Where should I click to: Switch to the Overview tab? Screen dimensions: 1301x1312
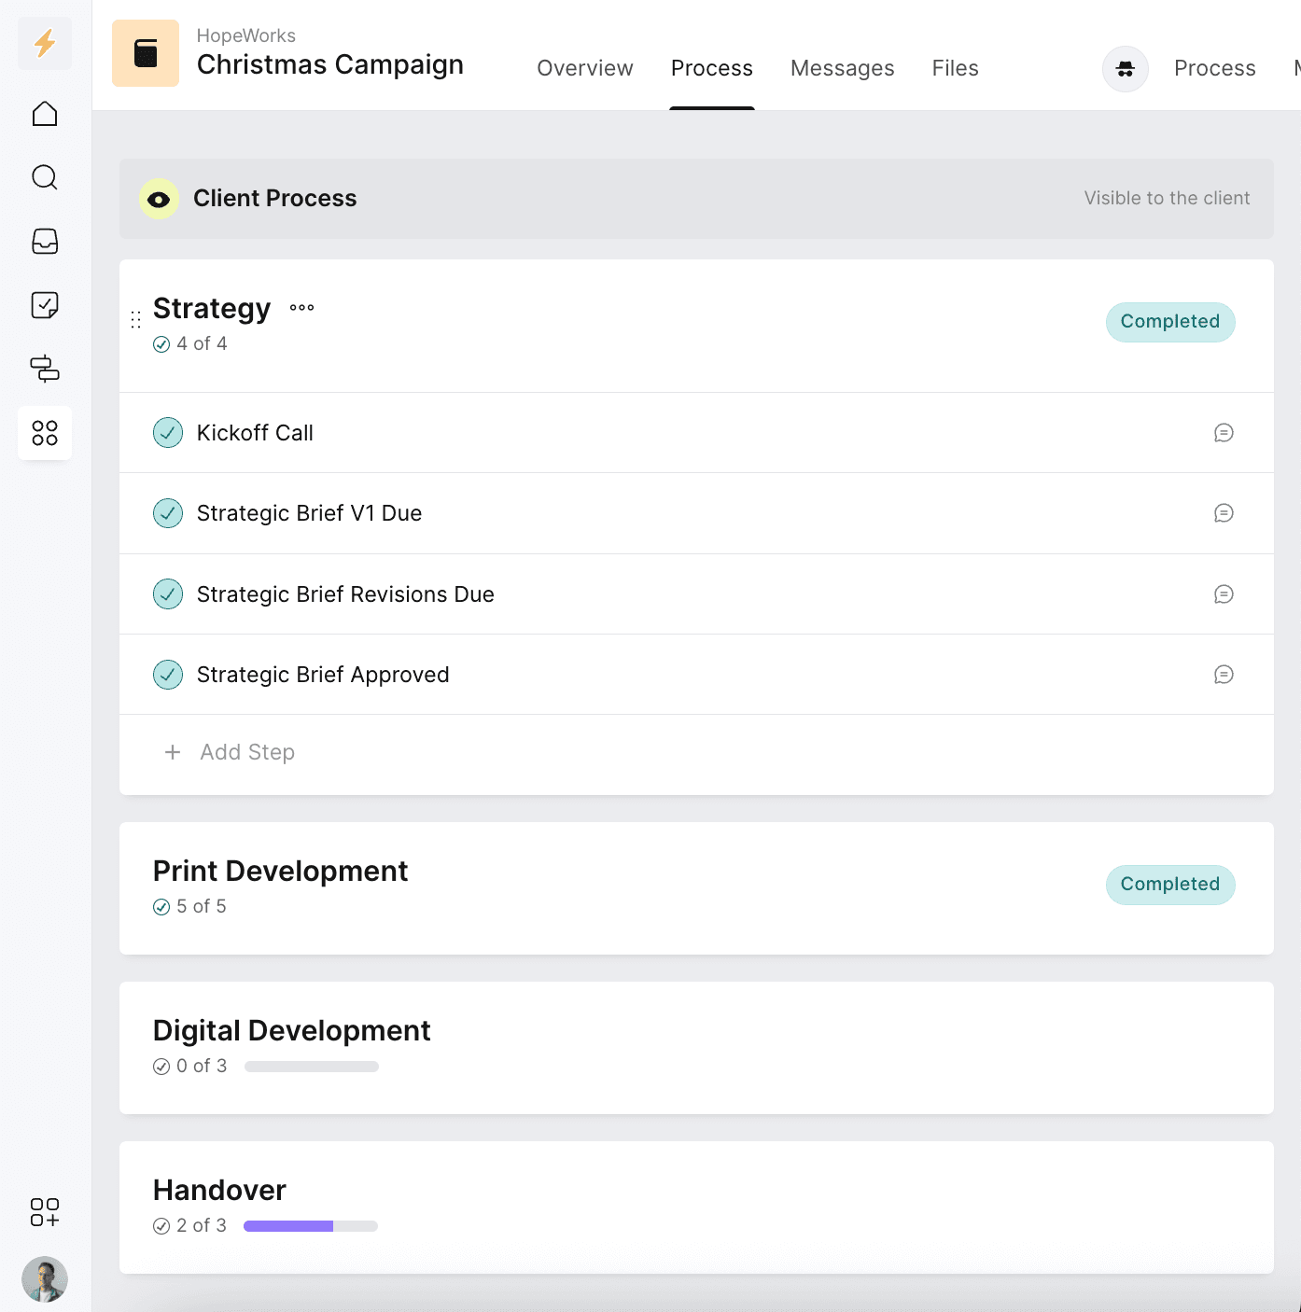coord(584,68)
